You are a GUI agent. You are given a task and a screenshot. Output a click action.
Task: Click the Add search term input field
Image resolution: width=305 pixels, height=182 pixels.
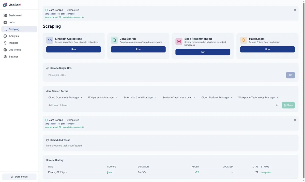160,105
